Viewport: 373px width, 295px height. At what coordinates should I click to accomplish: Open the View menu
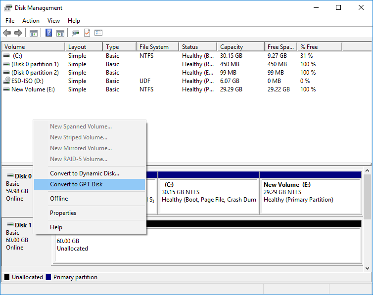point(53,21)
